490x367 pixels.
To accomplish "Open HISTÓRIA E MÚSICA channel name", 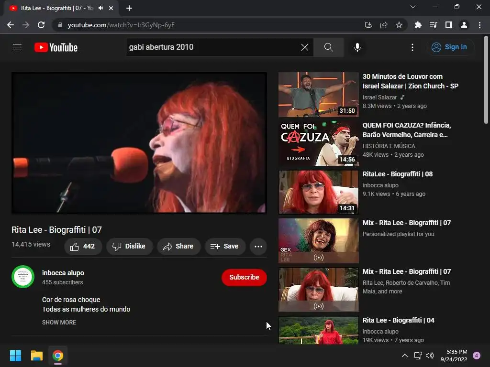I will pyautogui.click(x=389, y=146).
